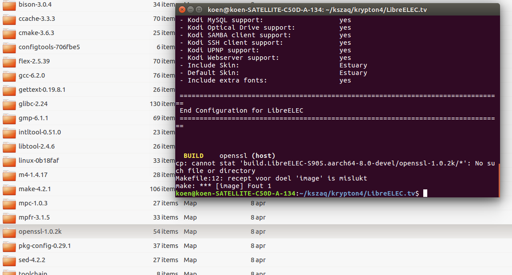Click the flex-2.5.39 folder name
This screenshot has width=512, height=275.
tap(34, 61)
